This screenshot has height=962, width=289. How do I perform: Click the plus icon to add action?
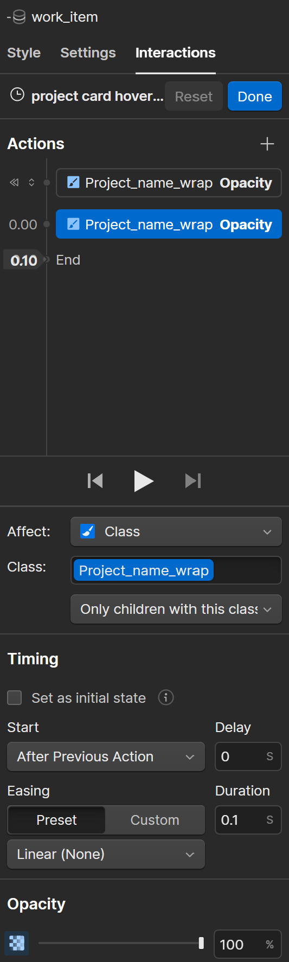(267, 144)
